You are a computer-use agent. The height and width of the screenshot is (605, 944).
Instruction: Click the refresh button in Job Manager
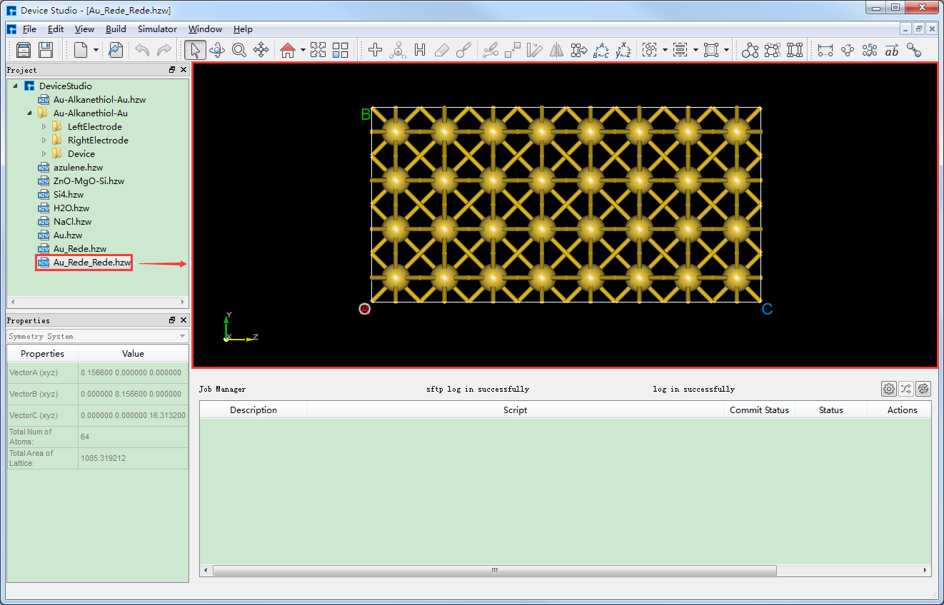coord(923,389)
